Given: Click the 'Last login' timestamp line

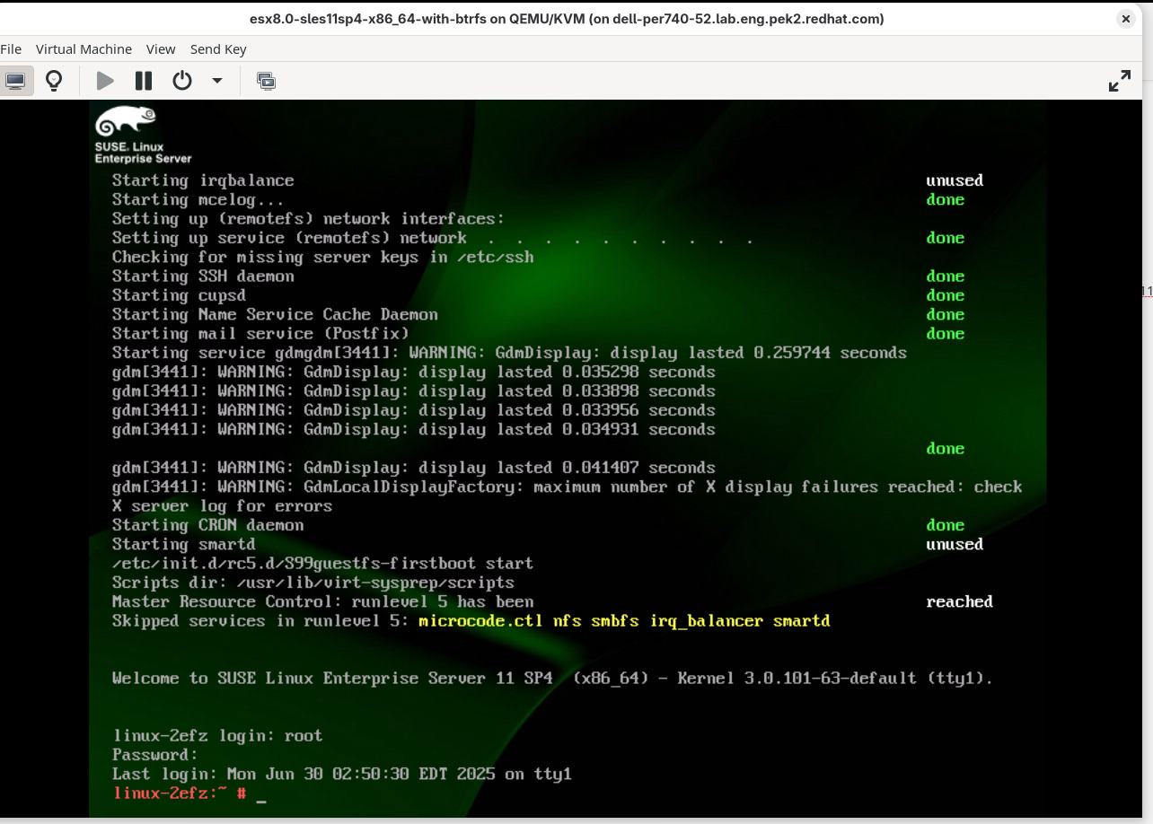Looking at the screenshot, I should (342, 774).
